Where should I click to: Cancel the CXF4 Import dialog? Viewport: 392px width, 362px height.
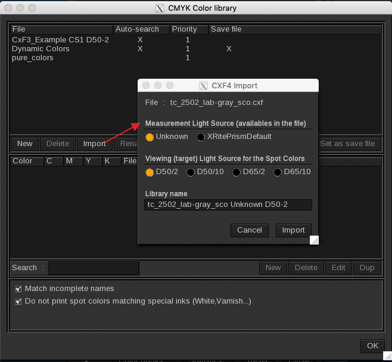point(250,230)
